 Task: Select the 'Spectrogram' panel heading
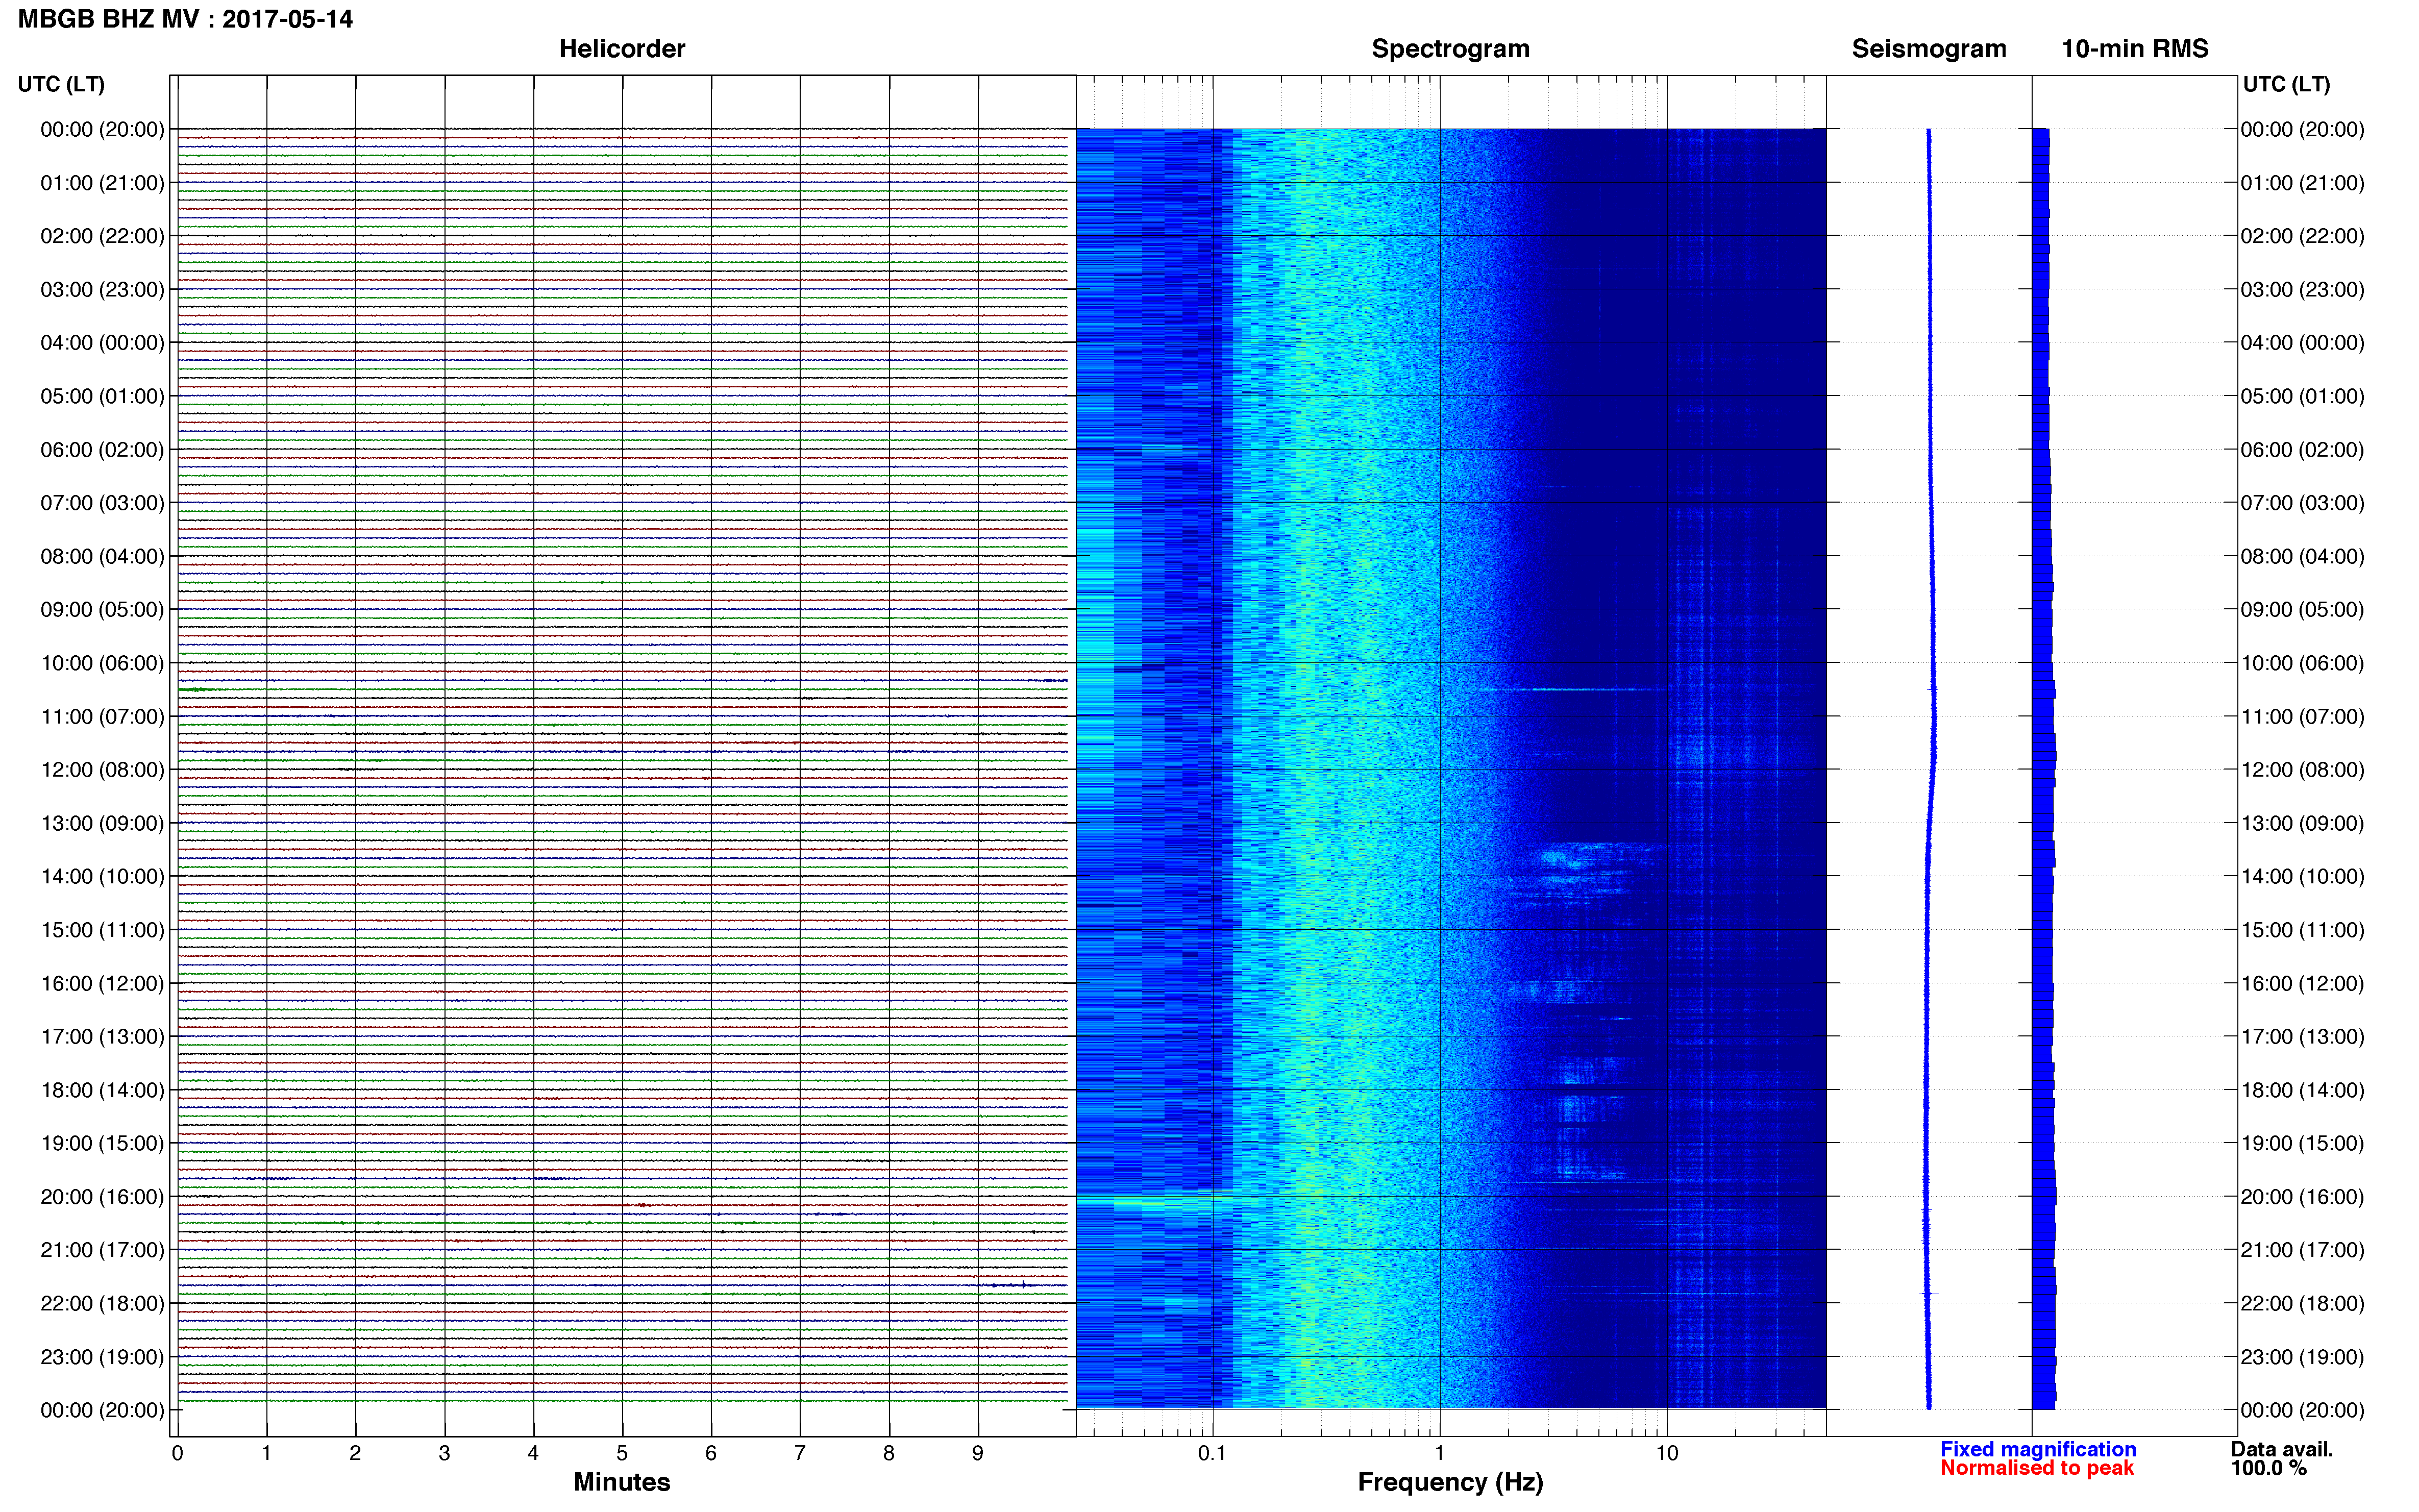tap(1450, 49)
